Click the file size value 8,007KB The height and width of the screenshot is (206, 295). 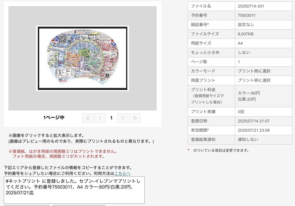pos(246,34)
